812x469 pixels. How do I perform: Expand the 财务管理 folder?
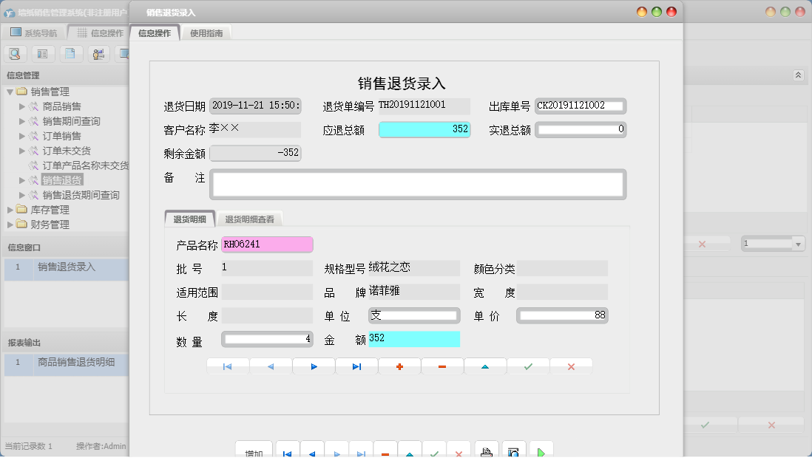(11, 225)
